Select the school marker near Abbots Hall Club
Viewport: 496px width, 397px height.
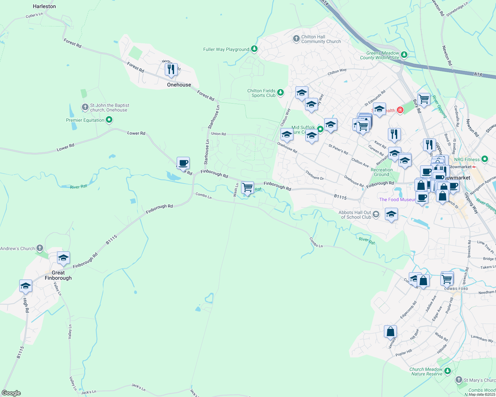point(391,215)
